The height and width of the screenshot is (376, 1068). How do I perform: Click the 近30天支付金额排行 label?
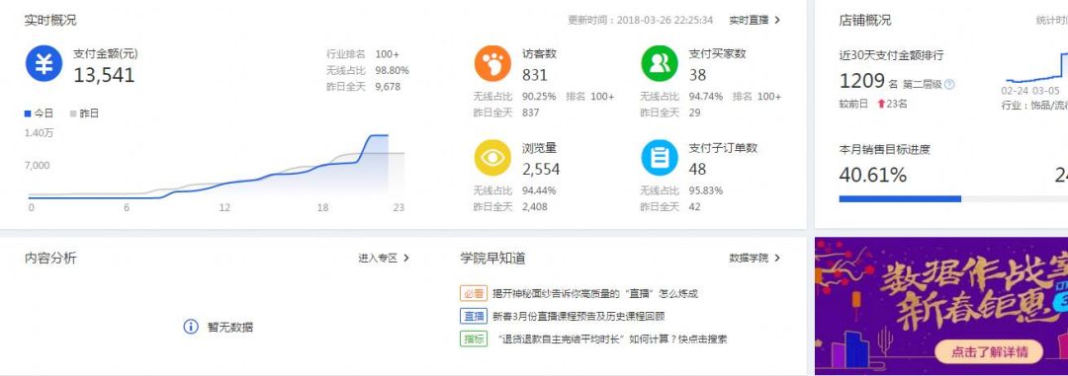coord(891,55)
